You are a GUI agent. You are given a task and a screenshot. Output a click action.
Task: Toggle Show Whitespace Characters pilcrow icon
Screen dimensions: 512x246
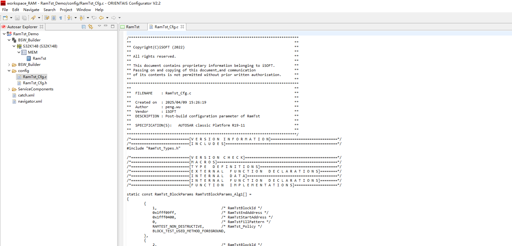point(61,18)
